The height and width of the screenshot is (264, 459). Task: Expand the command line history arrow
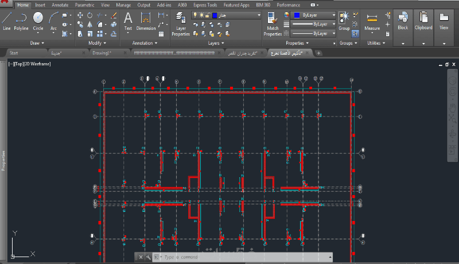point(330,257)
